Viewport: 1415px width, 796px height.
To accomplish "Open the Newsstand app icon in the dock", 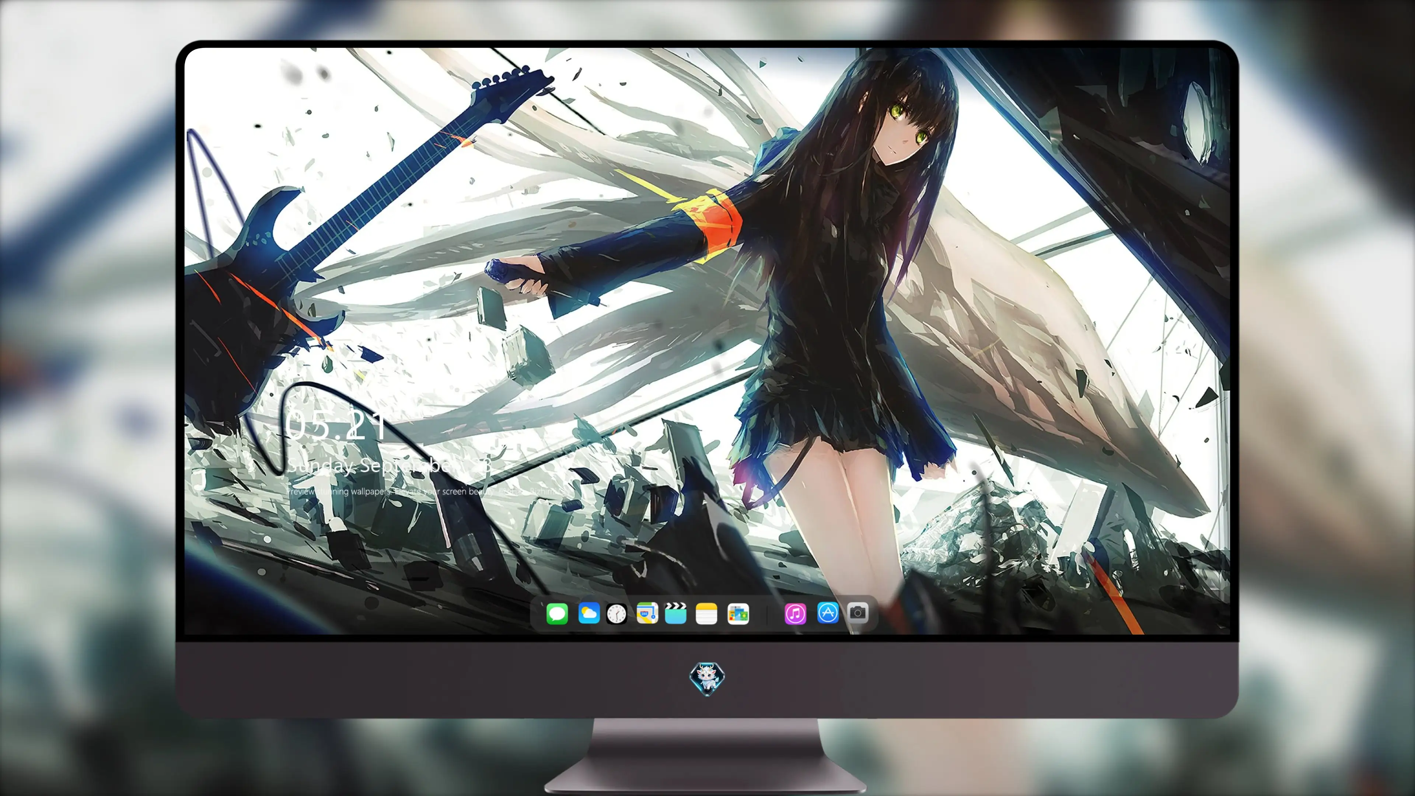I will pyautogui.click(x=738, y=614).
